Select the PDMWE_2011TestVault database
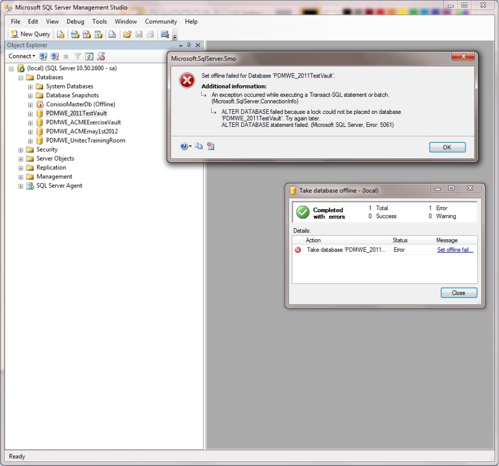499x466 pixels. coord(76,113)
